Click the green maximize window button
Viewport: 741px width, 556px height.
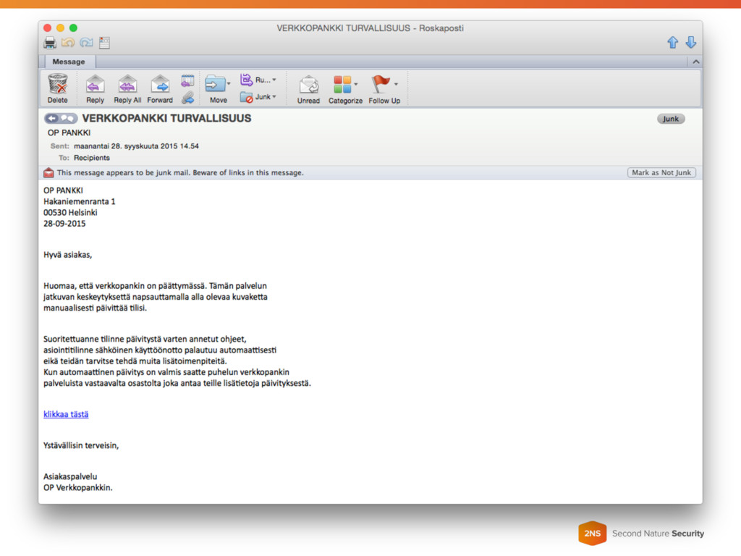(x=73, y=28)
